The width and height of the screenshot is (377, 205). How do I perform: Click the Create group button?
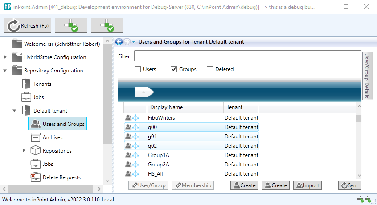click(275, 185)
